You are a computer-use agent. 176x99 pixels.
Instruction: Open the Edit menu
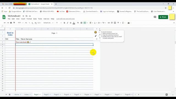coord(13,19)
